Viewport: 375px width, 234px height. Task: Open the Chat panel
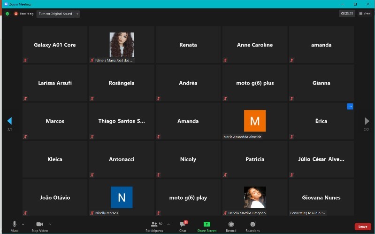tap(183, 226)
